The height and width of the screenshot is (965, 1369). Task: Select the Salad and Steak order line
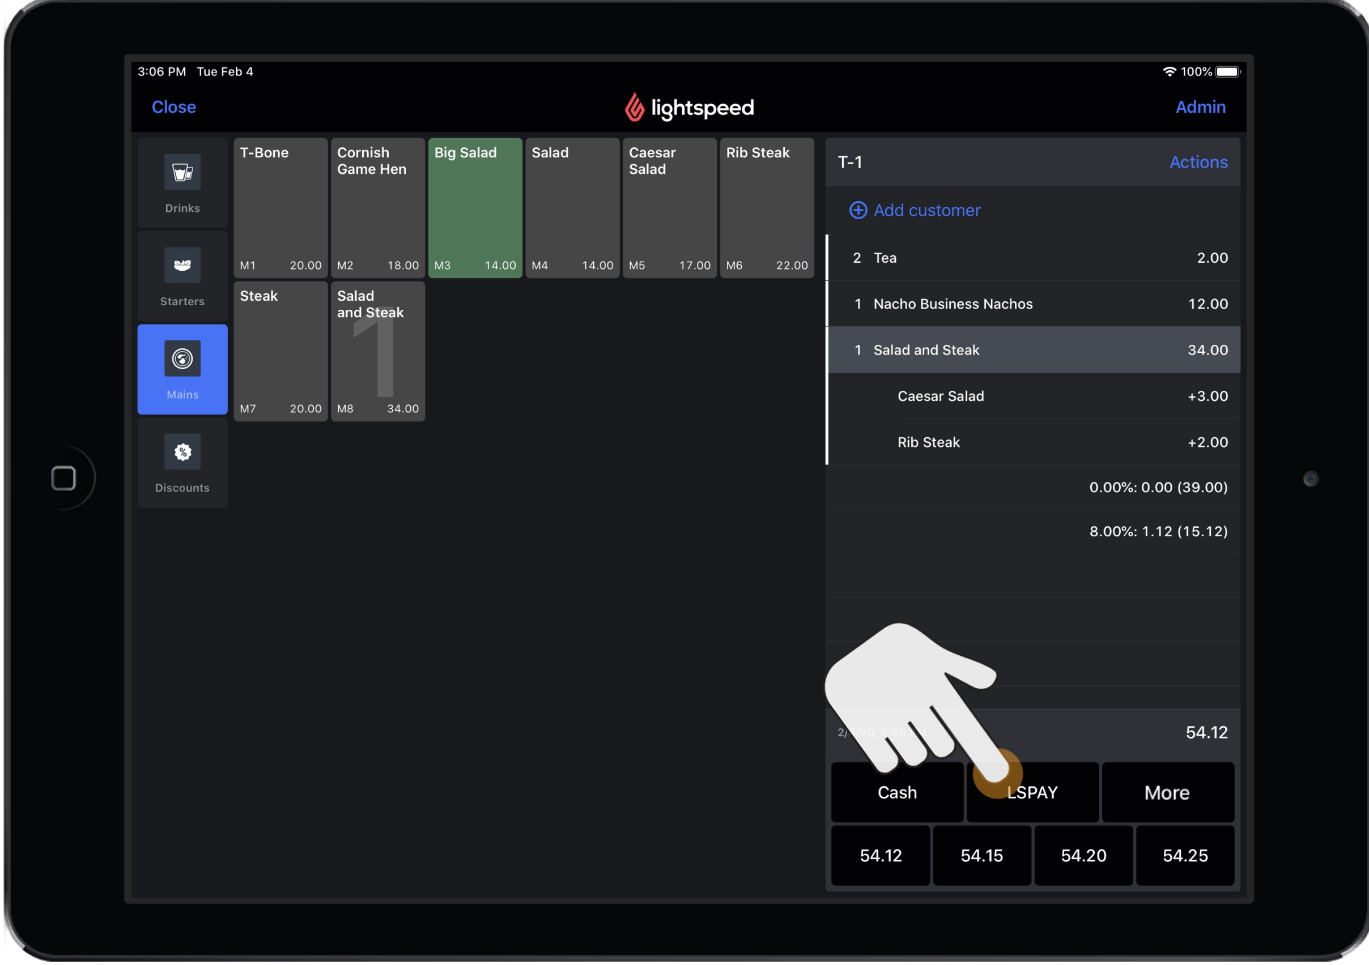tap(1034, 350)
